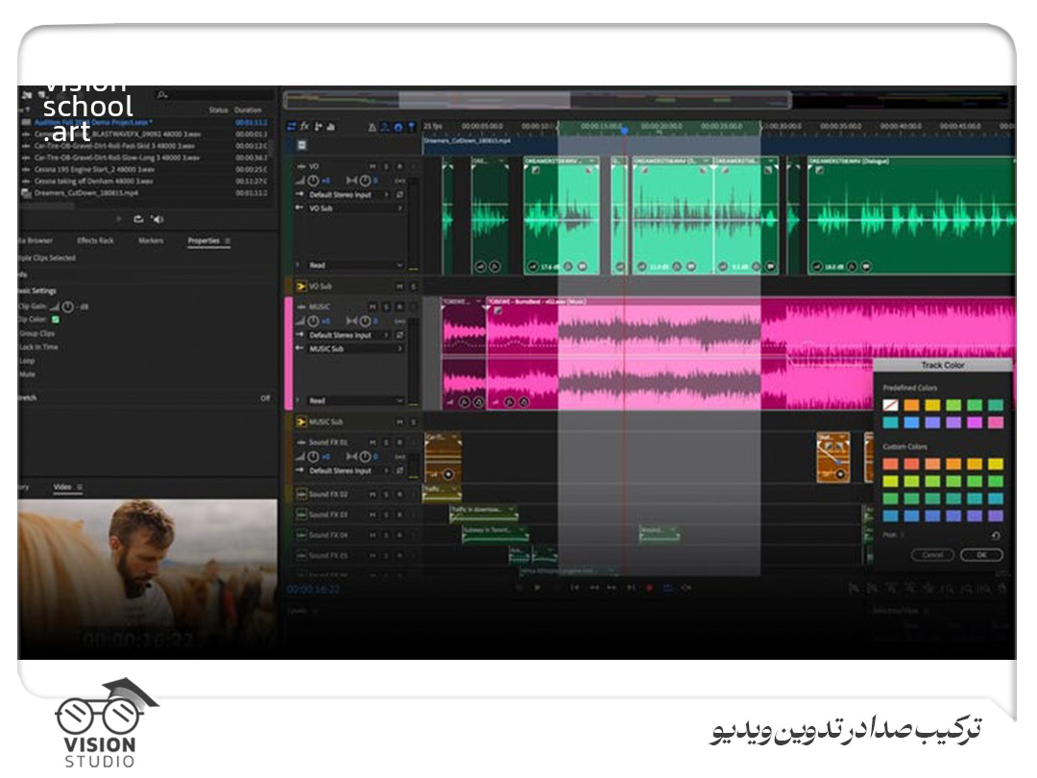
Task: Click the Sound FX 04 track icon
Action: [x=301, y=535]
